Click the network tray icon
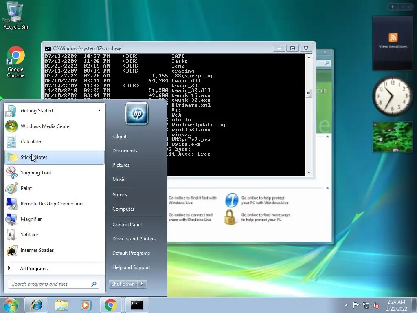417x313 pixels. pyautogui.click(x=366, y=305)
